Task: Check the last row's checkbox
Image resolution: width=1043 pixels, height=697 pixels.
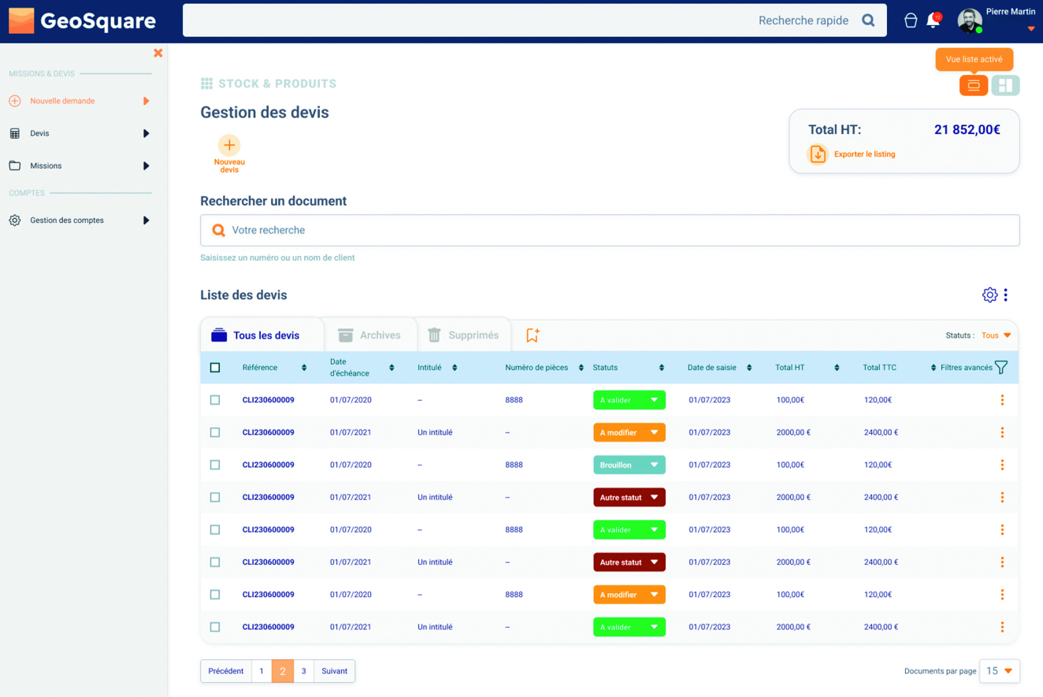Action: click(x=215, y=627)
